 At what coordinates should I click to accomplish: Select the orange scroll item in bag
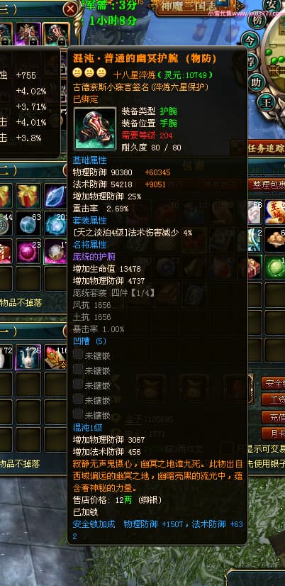click(275, 211)
